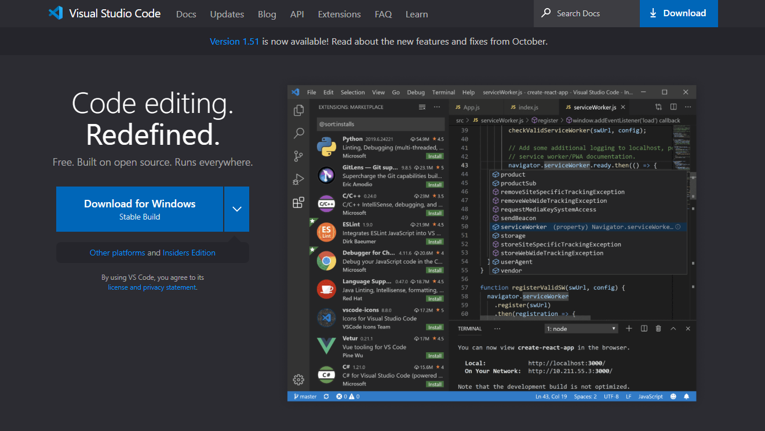Open the '1: node' terminal dropdown
The height and width of the screenshot is (431, 765).
(x=582, y=328)
